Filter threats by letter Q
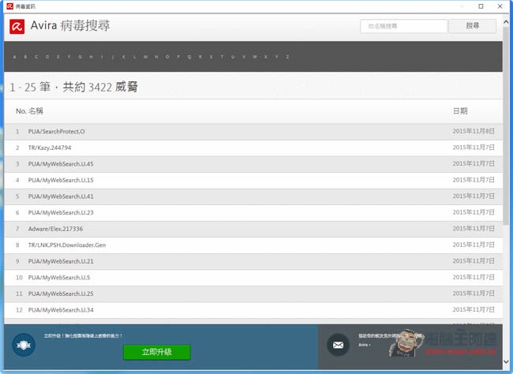Screen dimensions: 513x374 pyautogui.click(x=189, y=57)
